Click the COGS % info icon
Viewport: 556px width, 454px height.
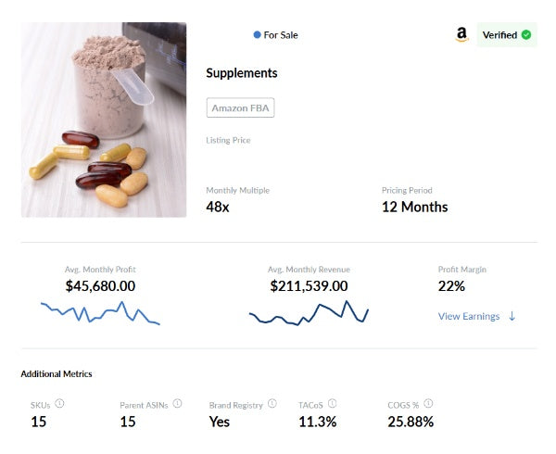428,403
